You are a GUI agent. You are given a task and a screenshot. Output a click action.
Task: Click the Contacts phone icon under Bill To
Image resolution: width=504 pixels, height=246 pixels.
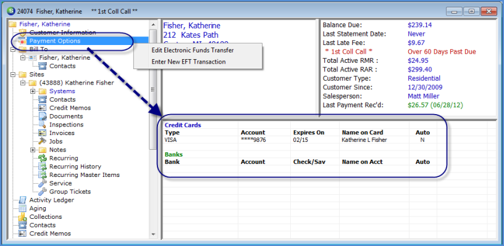tap(43, 66)
